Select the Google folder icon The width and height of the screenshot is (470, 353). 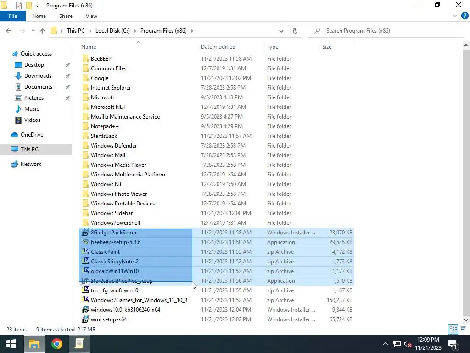click(x=85, y=78)
